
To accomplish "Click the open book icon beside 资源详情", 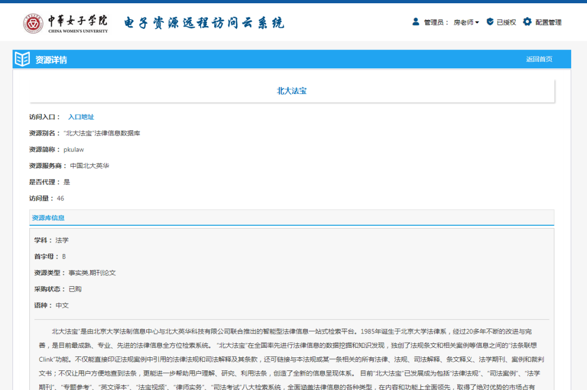I will tap(22, 59).
